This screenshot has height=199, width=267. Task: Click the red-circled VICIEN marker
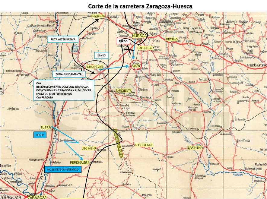136,65
